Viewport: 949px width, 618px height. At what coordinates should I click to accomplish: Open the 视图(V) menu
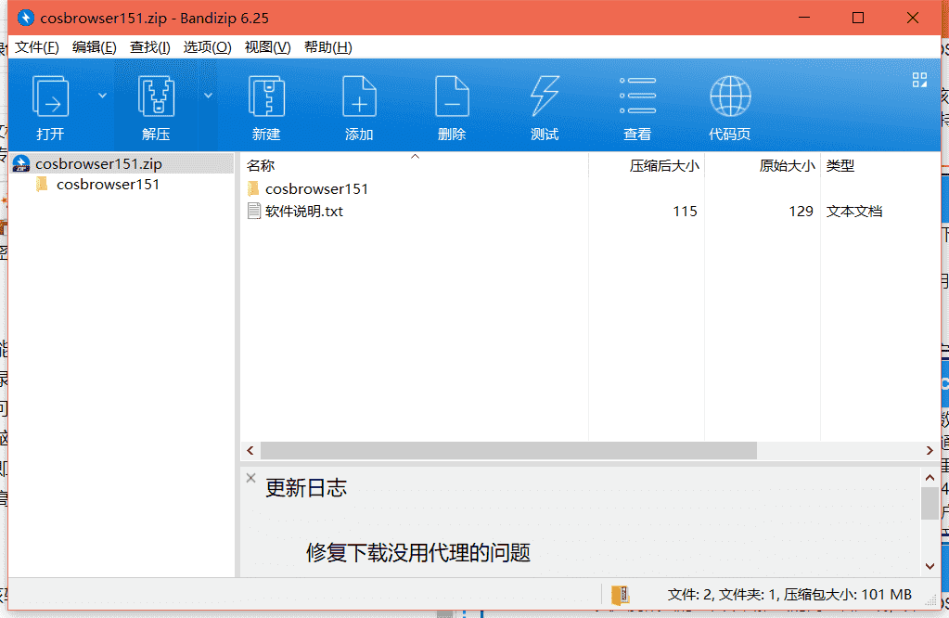pos(267,47)
